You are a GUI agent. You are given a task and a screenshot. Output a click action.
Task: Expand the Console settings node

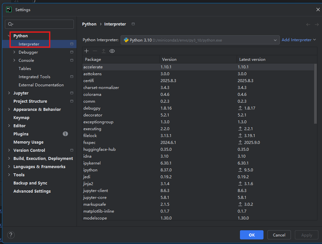pos(14,61)
